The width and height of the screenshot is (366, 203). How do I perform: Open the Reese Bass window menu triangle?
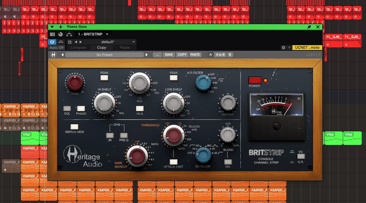tap(52, 27)
